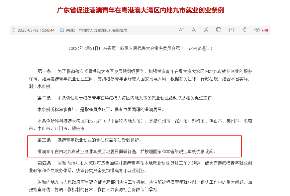Click the bold 第二条 heading
This screenshot has width=290, height=196.
coord(44,98)
